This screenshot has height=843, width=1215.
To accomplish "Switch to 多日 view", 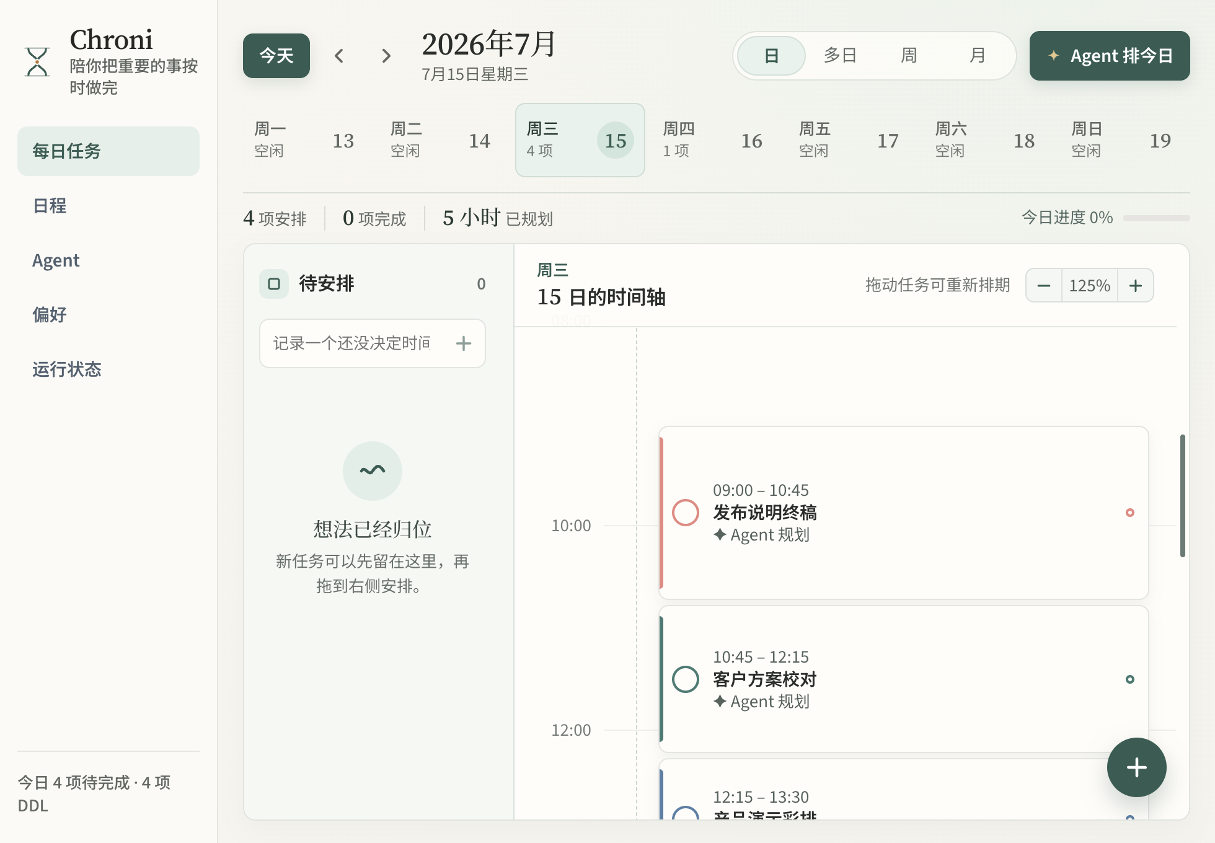I will (840, 56).
